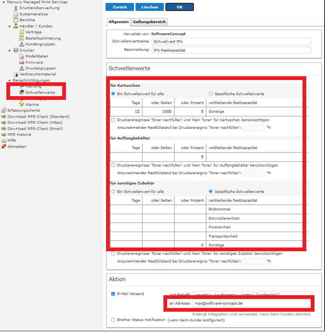Screen dimensions: 325x332
Task: Open Druckerüberwachung traffic light icon
Action: pos(16,8)
